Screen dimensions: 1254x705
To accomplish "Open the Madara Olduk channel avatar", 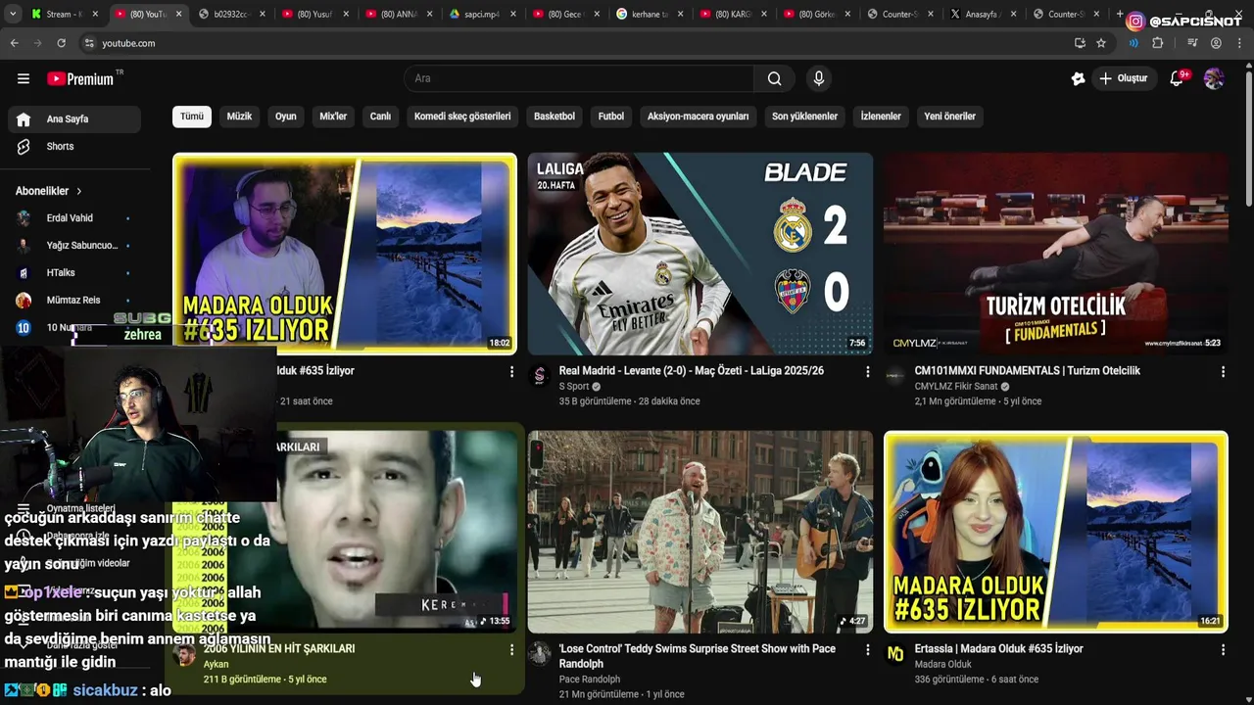I will point(895,654).
